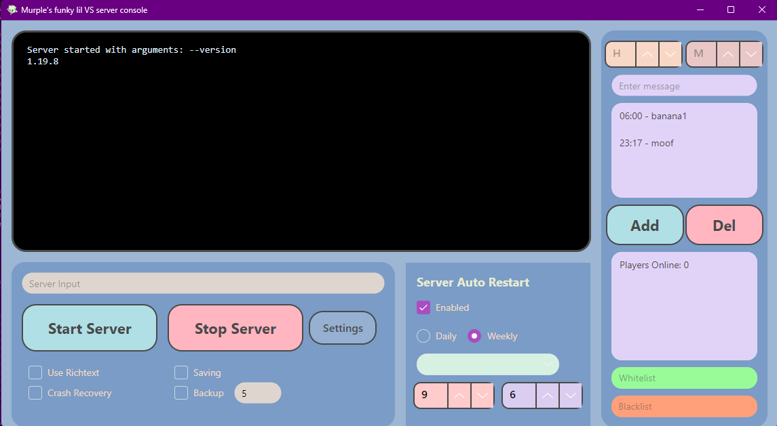Open the restart day dropdown
The height and width of the screenshot is (426, 777).
tap(487, 364)
